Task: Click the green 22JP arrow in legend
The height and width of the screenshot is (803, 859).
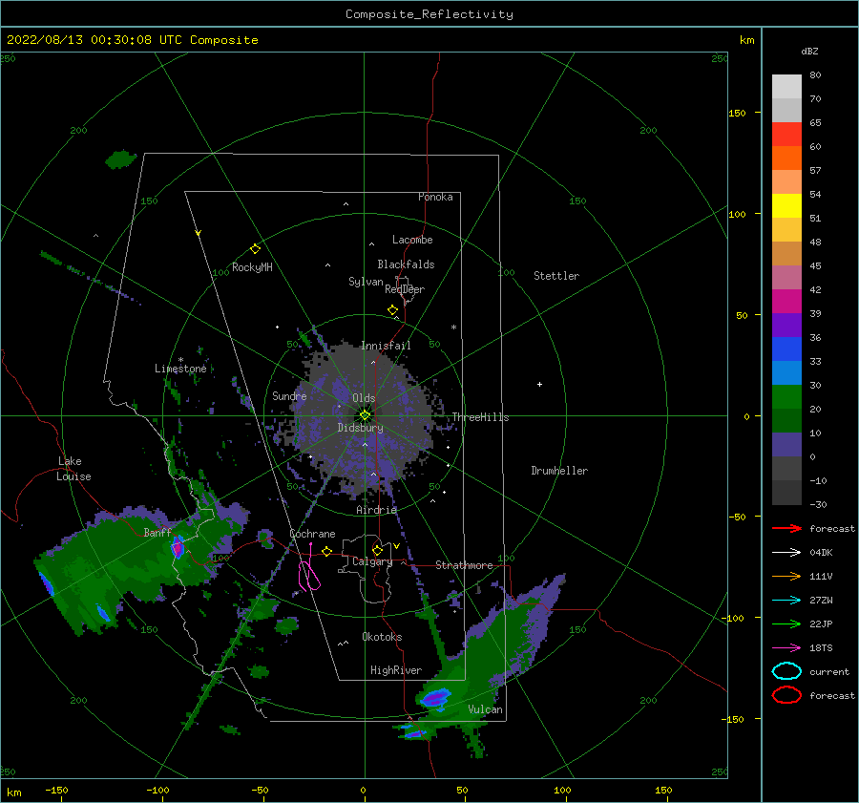Action: 786,623
